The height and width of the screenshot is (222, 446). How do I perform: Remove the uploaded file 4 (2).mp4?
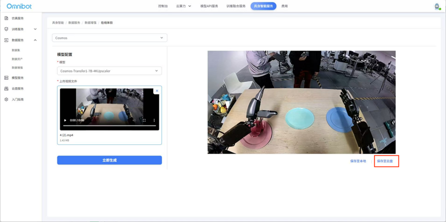click(157, 91)
